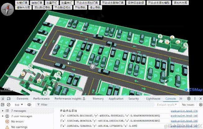
Task: Click the 批量关灯 button
Action: pyautogui.click(x=67, y=3)
